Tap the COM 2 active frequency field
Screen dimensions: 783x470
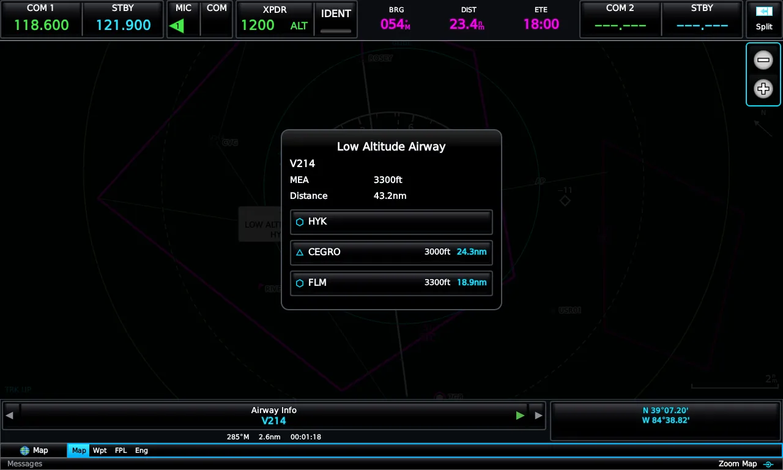click(x=620, y=20)
